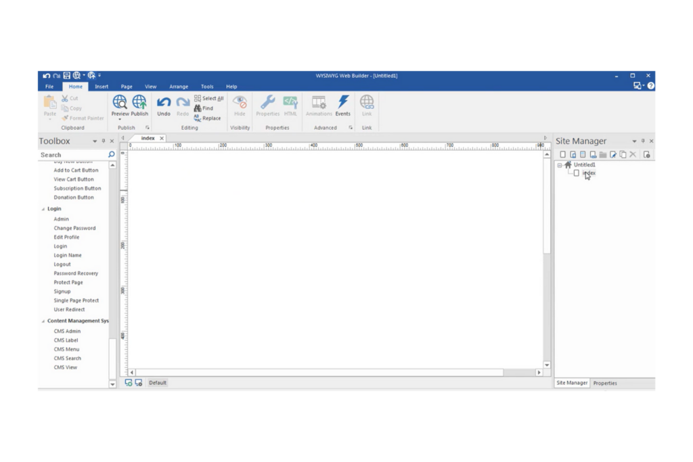
Task: Switch to the View ribbon tab
Action: [x=151, y=87]
